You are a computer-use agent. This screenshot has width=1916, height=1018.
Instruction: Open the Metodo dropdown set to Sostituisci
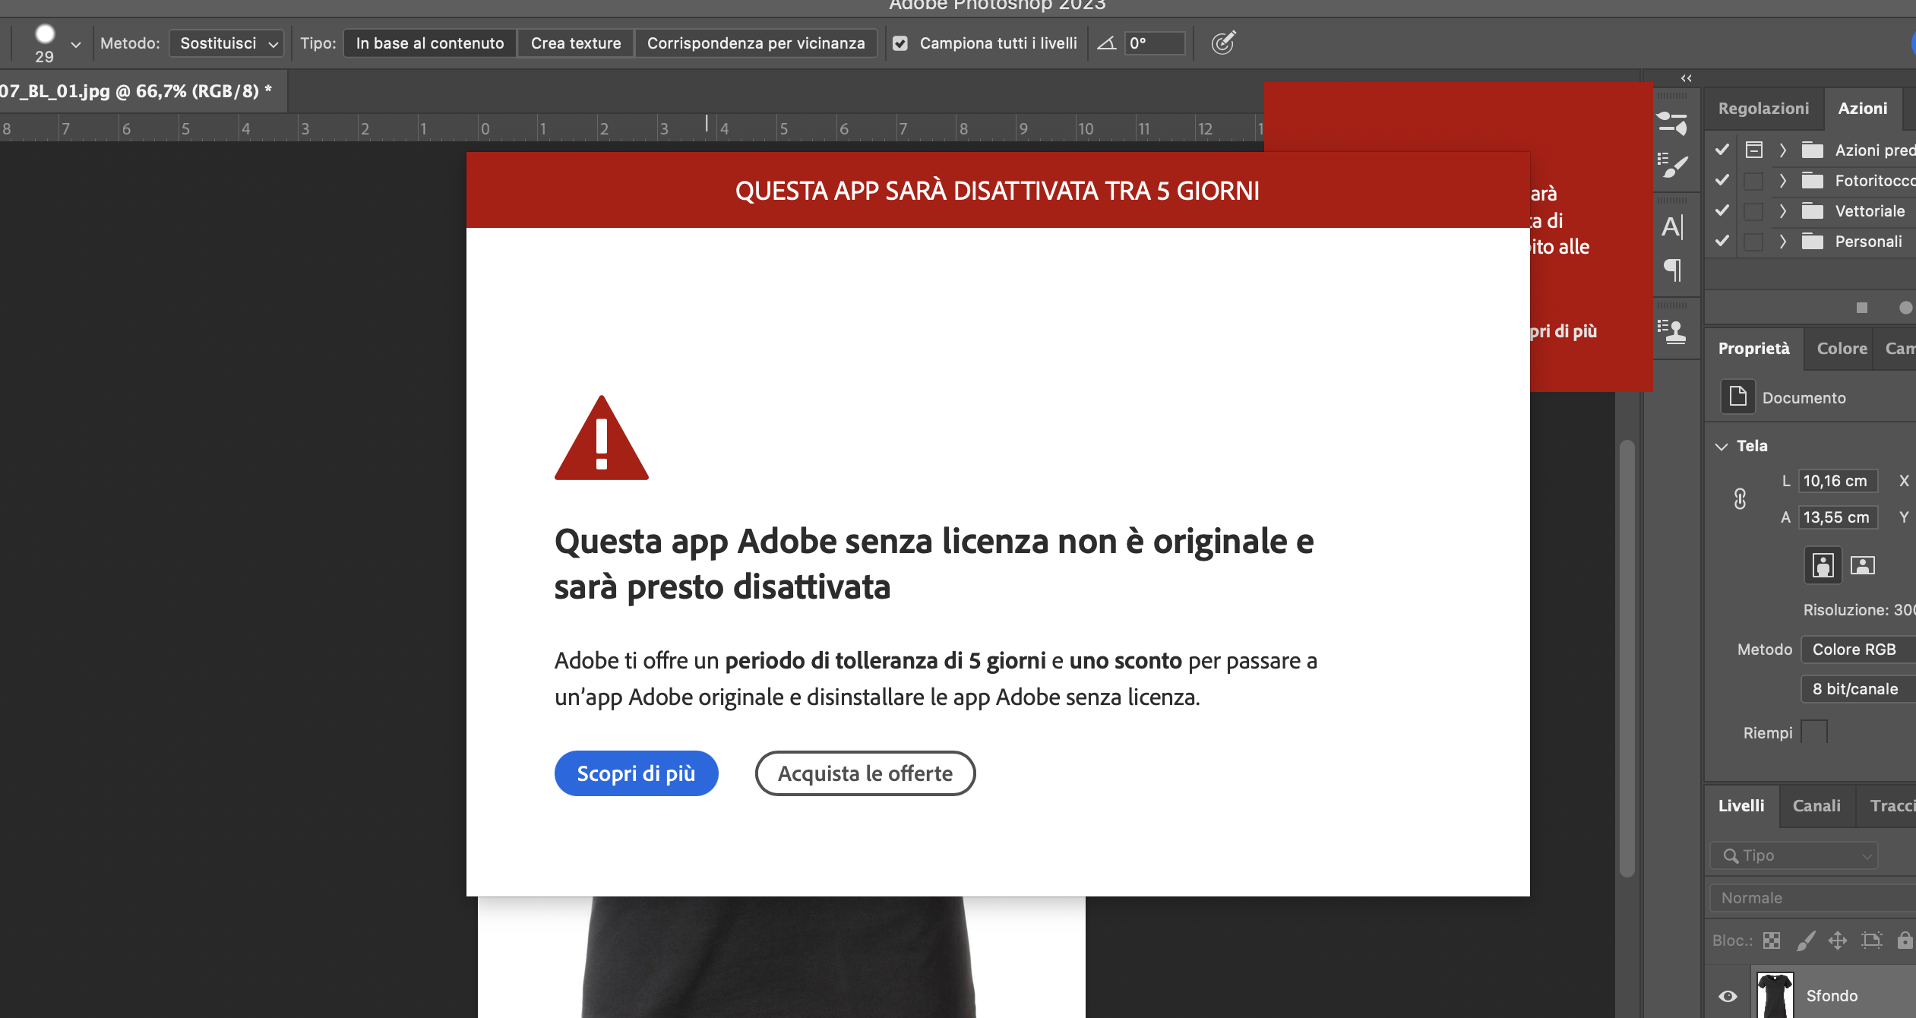(226, 43)
